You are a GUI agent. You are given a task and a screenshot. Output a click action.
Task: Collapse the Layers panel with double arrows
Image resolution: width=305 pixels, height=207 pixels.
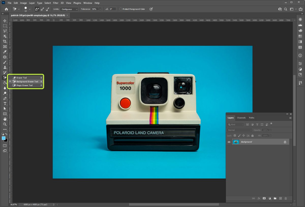pyautogui.click(x=287, y=114)
